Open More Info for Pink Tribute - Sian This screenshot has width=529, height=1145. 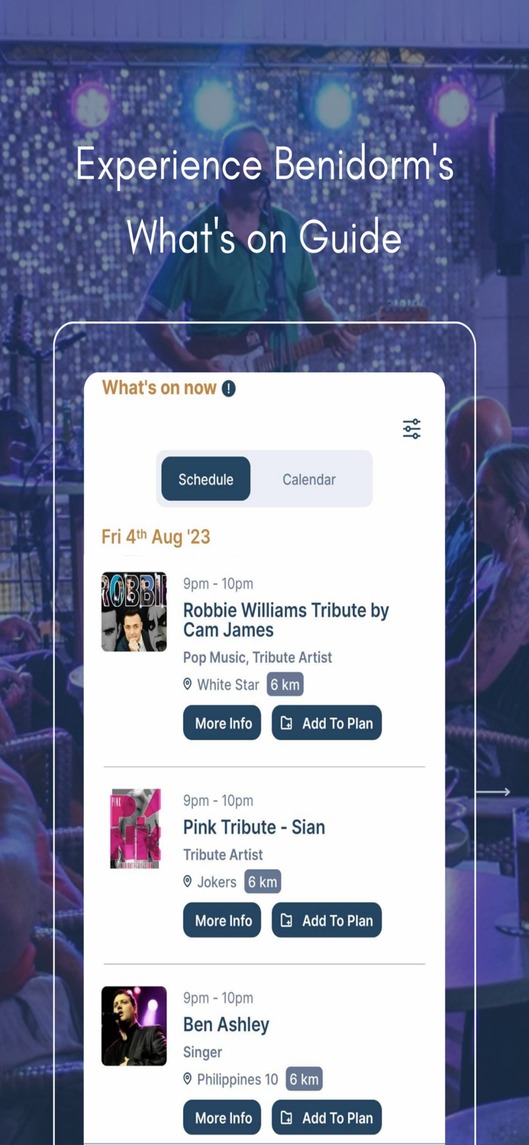click(x=222, y=921)
